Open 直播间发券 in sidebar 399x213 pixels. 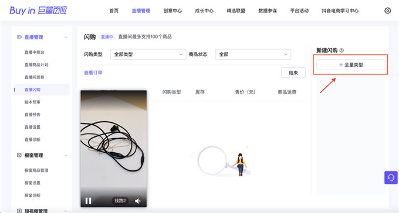click(35, 77)
